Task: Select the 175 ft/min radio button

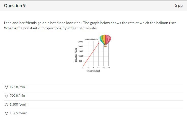Action: [x=7, y=87]
